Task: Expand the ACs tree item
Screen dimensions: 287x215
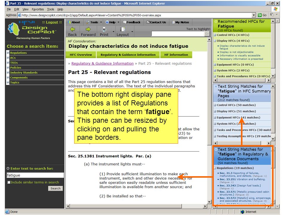Action: [x=8, y=58]
